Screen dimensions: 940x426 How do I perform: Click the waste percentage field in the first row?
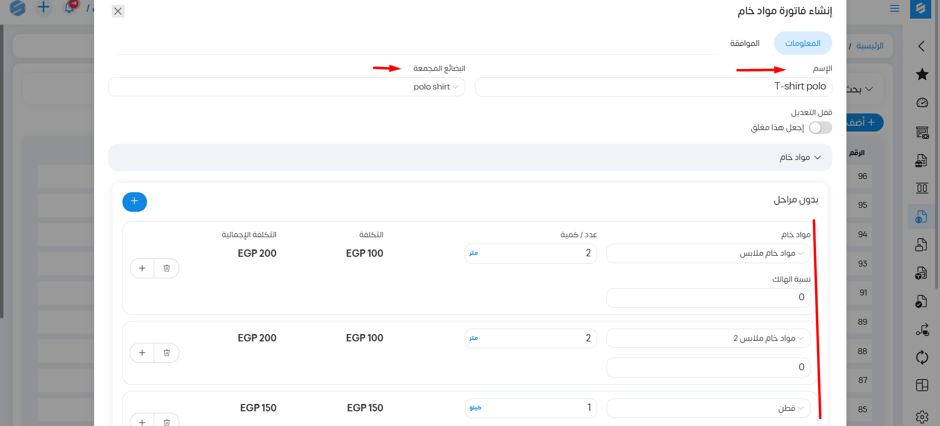[x=708, y=297]
